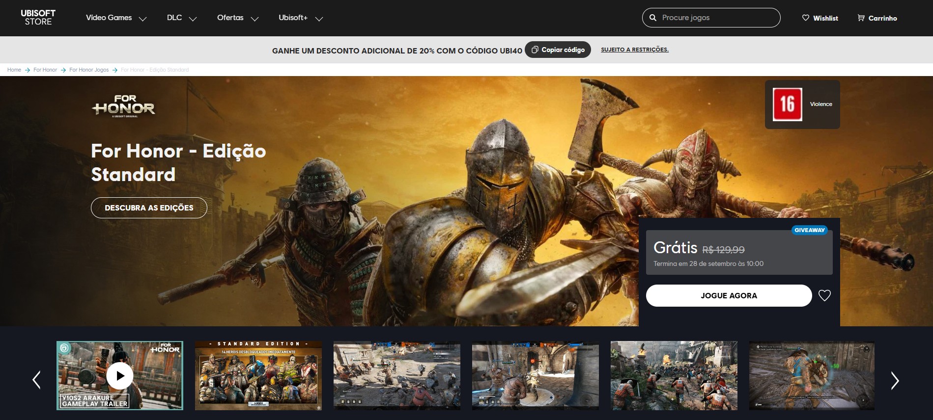
Task: Click 'Termina em 28 de setembro às 10:00'
Action: pos(708,263)
